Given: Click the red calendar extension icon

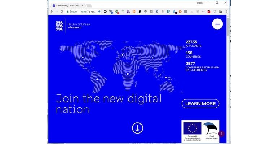Looking at the screenshot, I should point(209,12).
